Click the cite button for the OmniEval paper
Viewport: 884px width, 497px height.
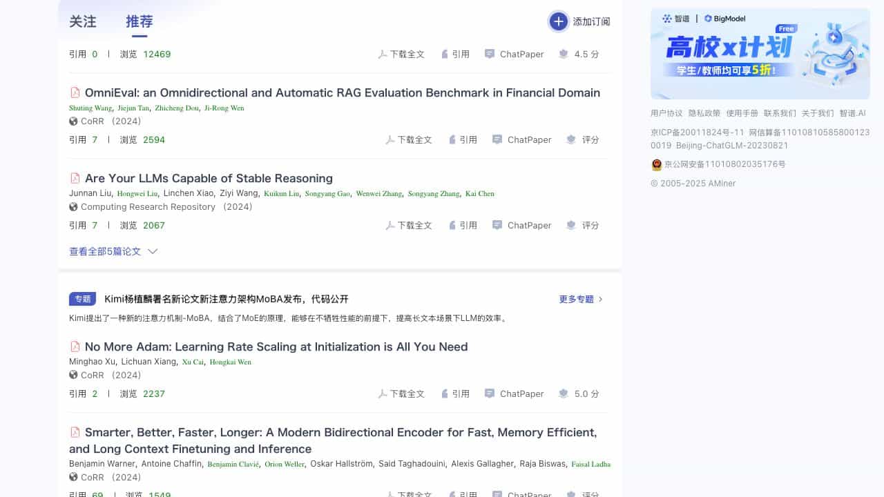click(463, 139)
